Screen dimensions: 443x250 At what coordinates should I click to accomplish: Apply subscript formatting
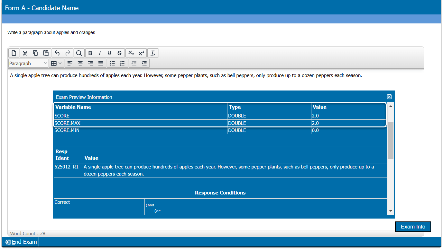[x=131, y=53]
